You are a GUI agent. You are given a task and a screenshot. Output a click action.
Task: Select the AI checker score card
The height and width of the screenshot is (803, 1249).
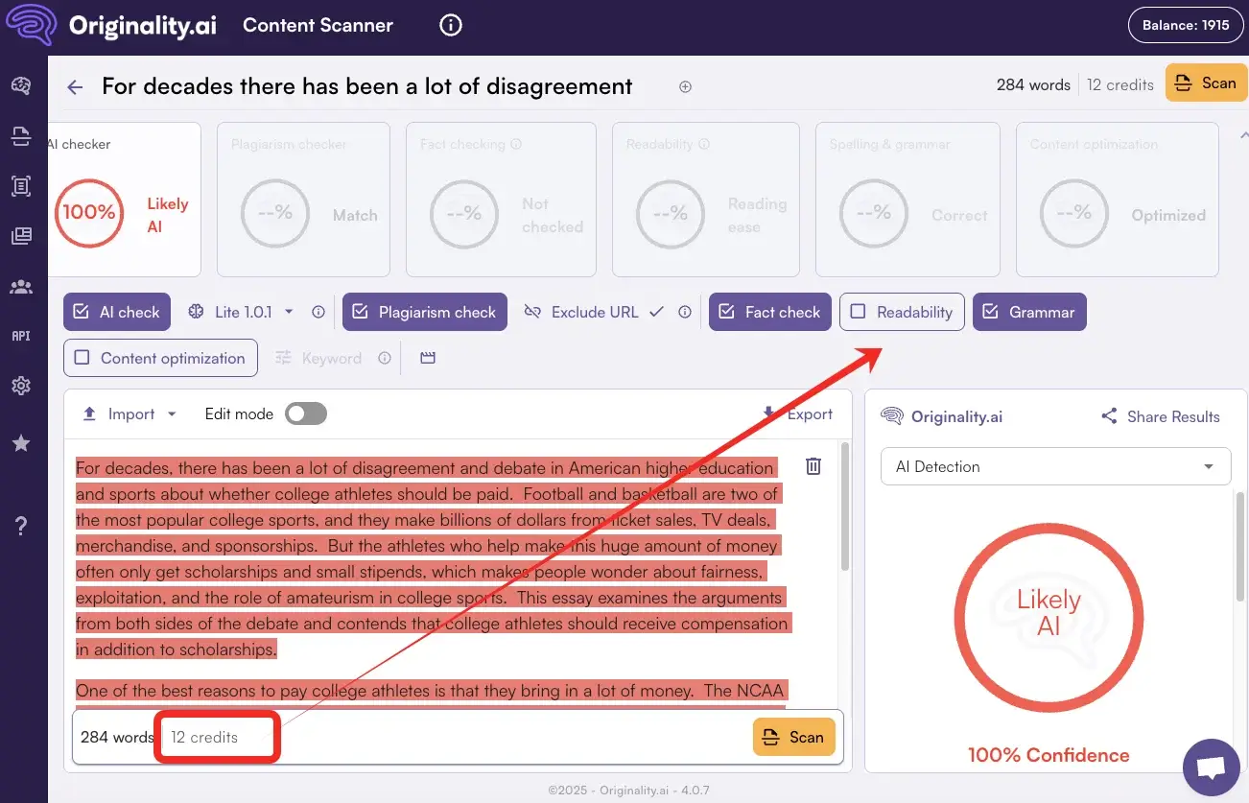[x=125, y=200]
